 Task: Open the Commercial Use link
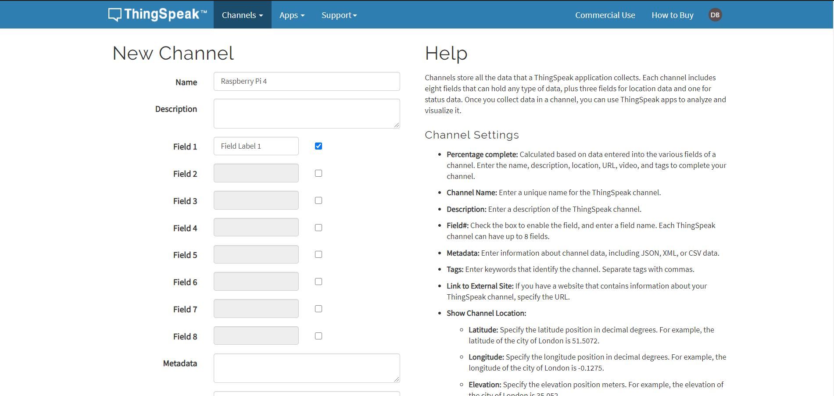pyautogui.click(x=605, y=15)
